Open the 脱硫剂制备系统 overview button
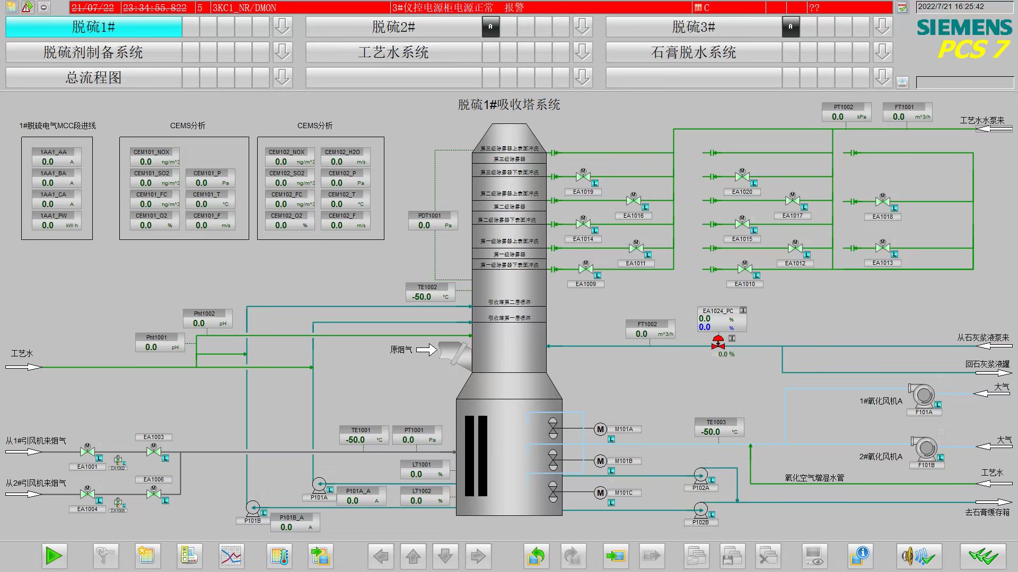This screenshot has height=572, width=1018. pyautogui.click(x=93, y=52)
